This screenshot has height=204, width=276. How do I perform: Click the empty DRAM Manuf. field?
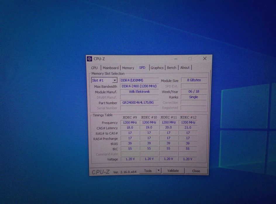point(139,97)
